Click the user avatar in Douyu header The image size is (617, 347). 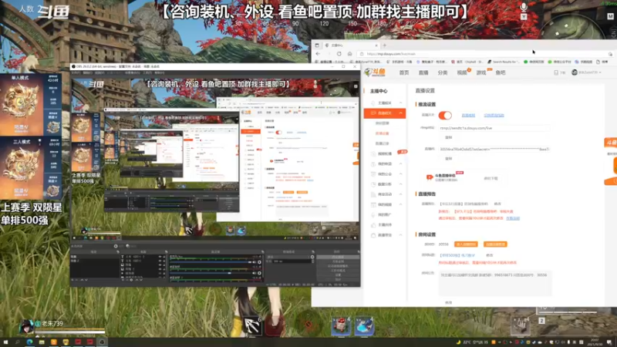tap(574, 72)
